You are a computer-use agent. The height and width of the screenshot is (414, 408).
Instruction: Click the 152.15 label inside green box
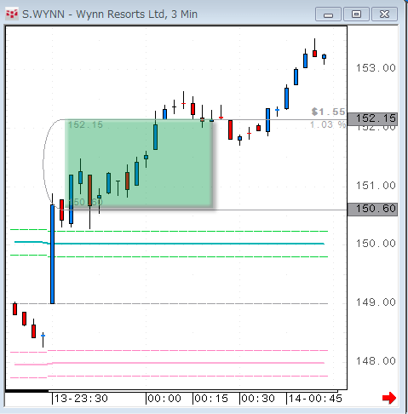click(85, 124)
